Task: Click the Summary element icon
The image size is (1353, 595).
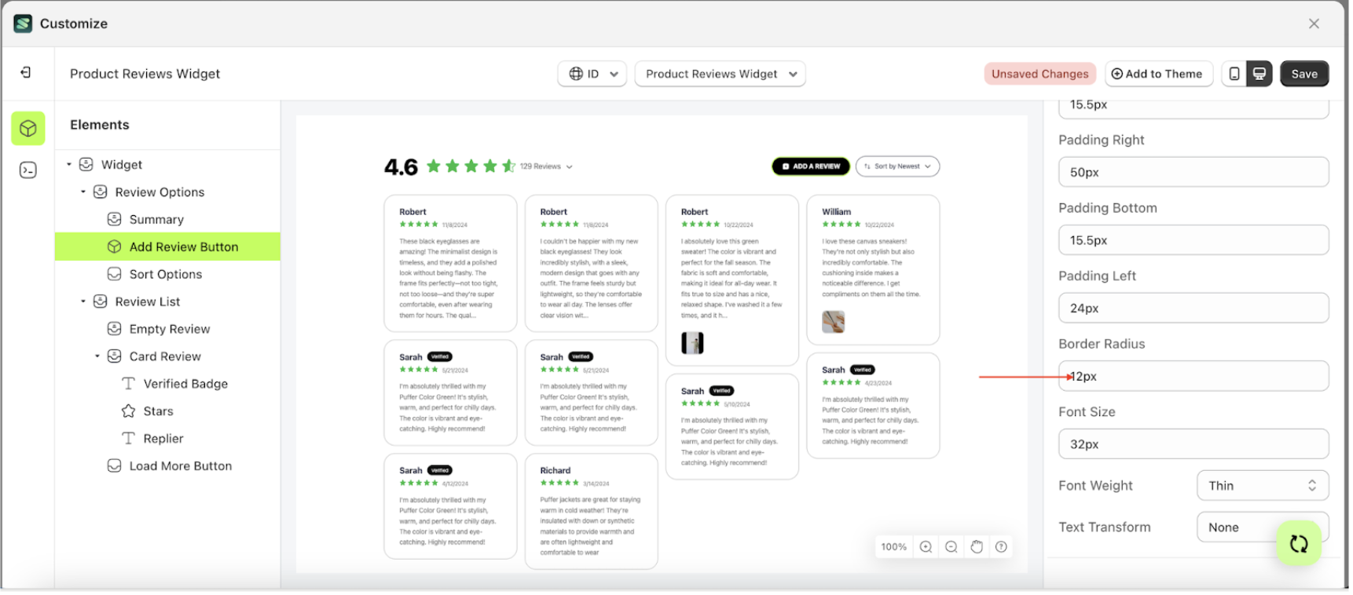Action: pos(114,219)
